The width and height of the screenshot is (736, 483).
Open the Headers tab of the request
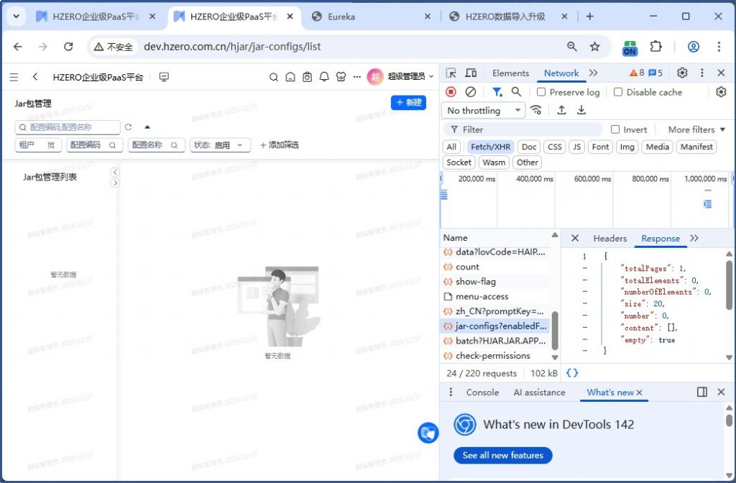[x=609, y=239]
